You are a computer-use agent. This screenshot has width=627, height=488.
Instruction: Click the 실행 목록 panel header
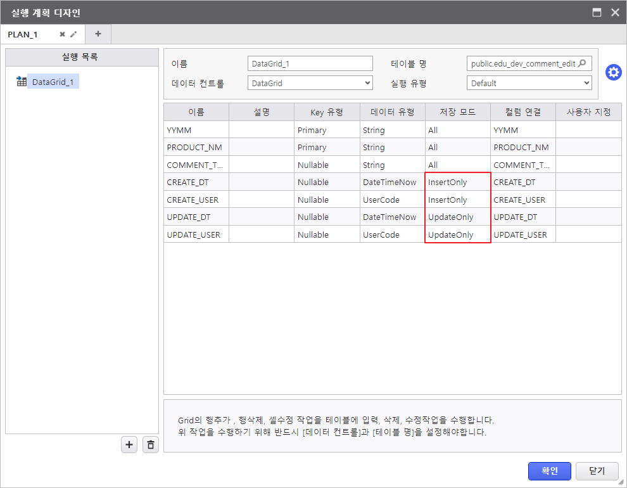(x=82, y=57)
